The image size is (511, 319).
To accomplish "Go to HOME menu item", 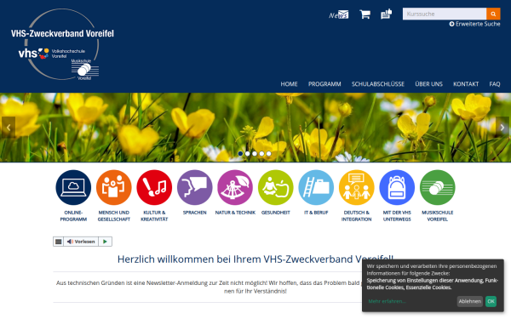I will click(x=289, y=84).
